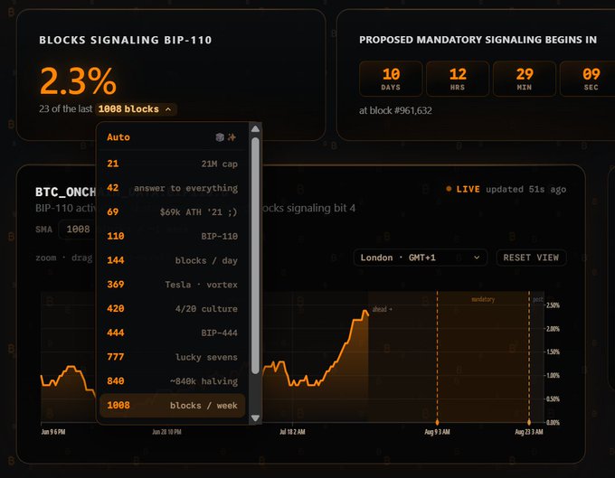The height and width of the screenshot is (478, 615).
Task: Click the 'mandatory' chart region label
Action: (x=483, y=299)
